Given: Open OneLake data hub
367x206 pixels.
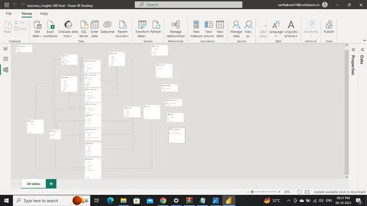Looking at the screenshot, I should [68, 29].
